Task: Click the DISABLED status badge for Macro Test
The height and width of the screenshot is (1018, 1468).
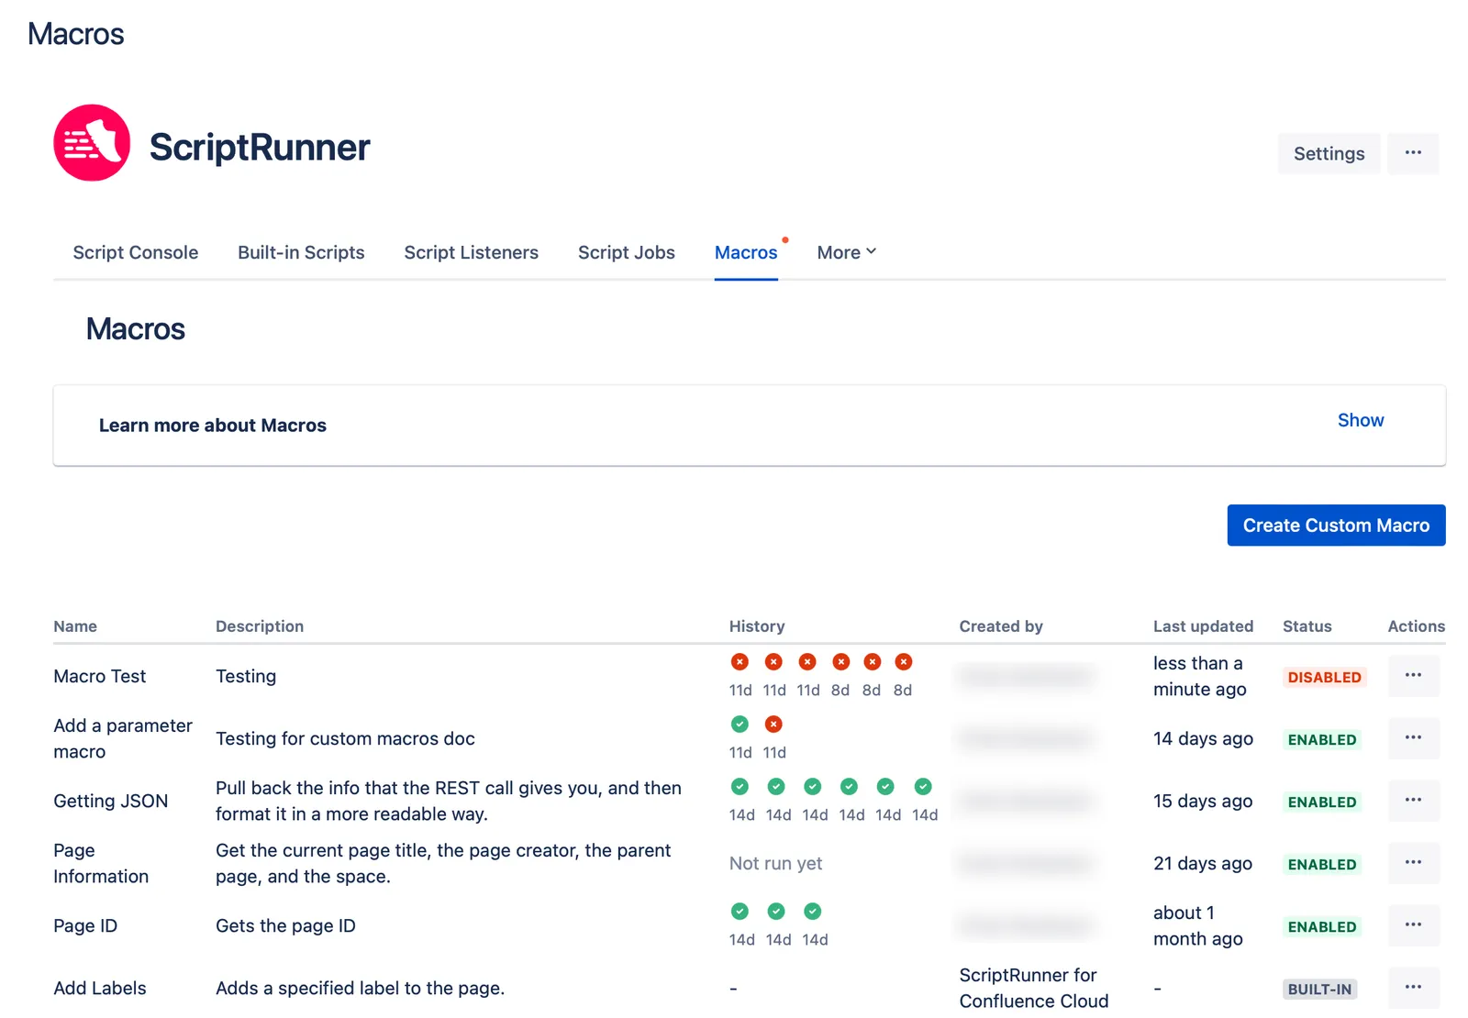Action: (1324, 677)
